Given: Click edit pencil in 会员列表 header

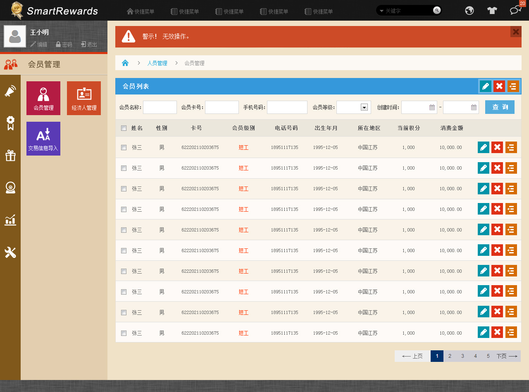Looking at the screenshot, I should tap(486, 86).
